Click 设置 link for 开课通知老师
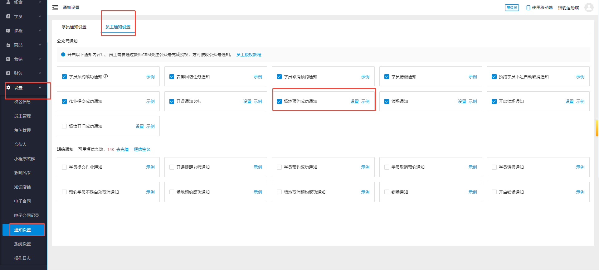This screenshot has width=599, height=270. pyautogui.click(x=247, y=101)
